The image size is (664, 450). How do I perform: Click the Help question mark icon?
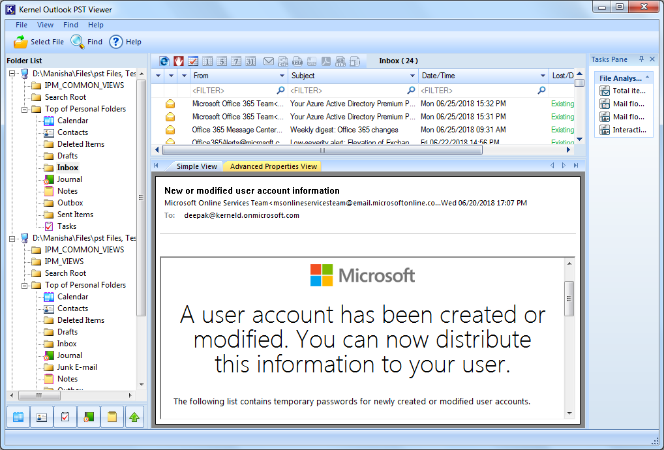point(116,42)
